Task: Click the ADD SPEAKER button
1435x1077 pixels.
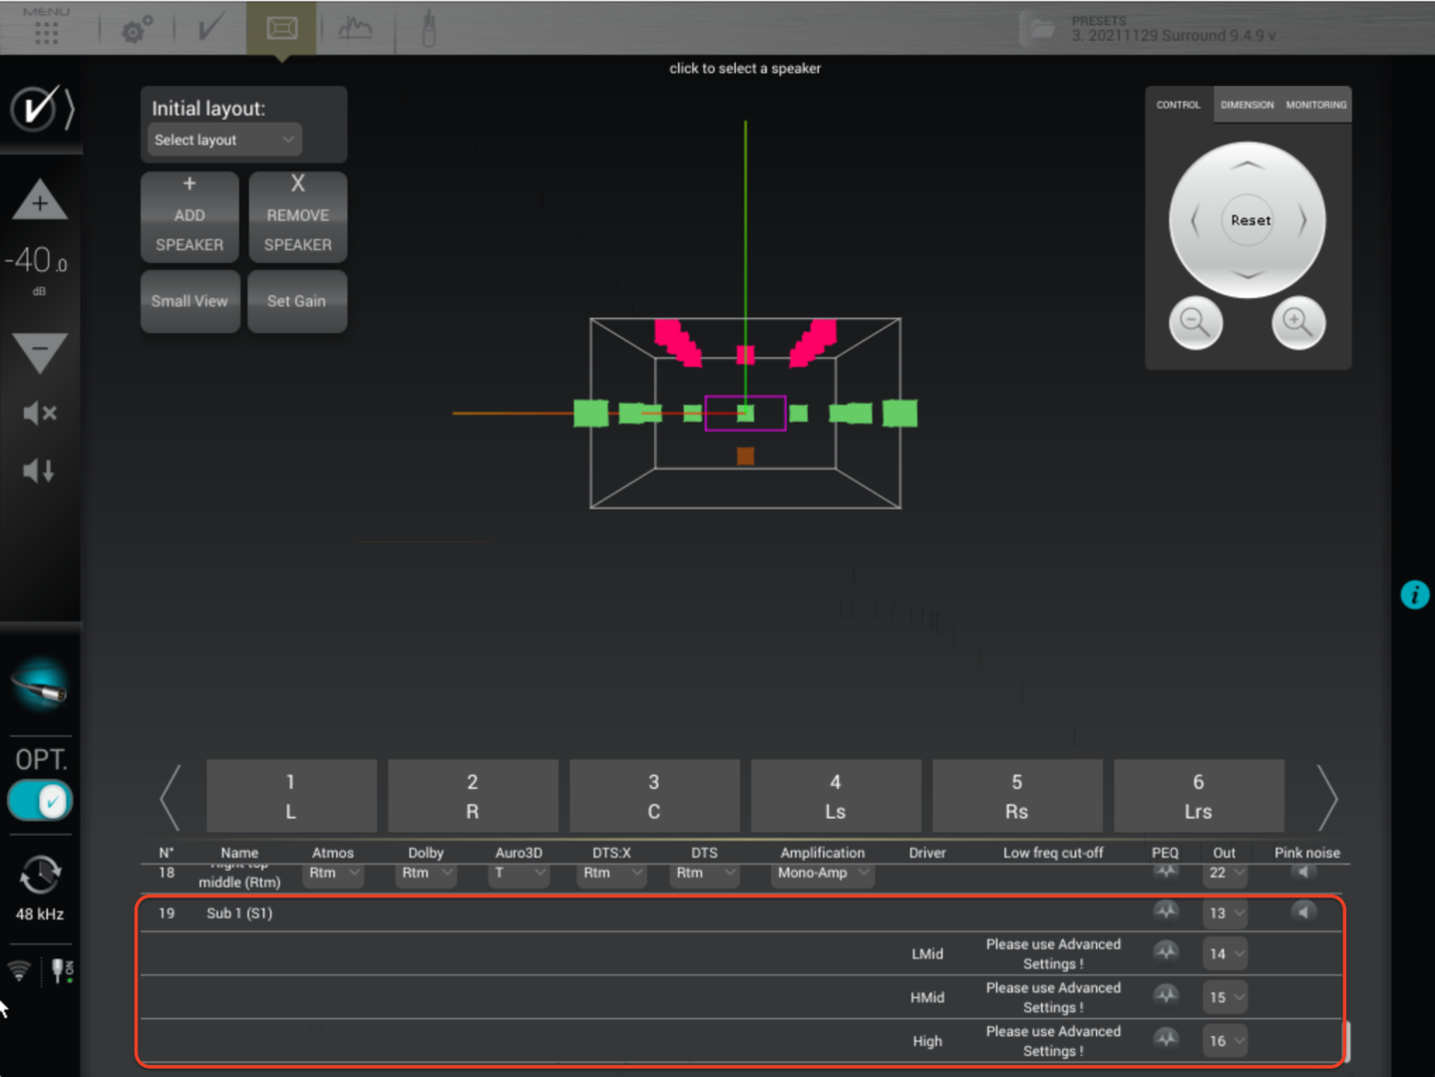Action: (189, 216)
